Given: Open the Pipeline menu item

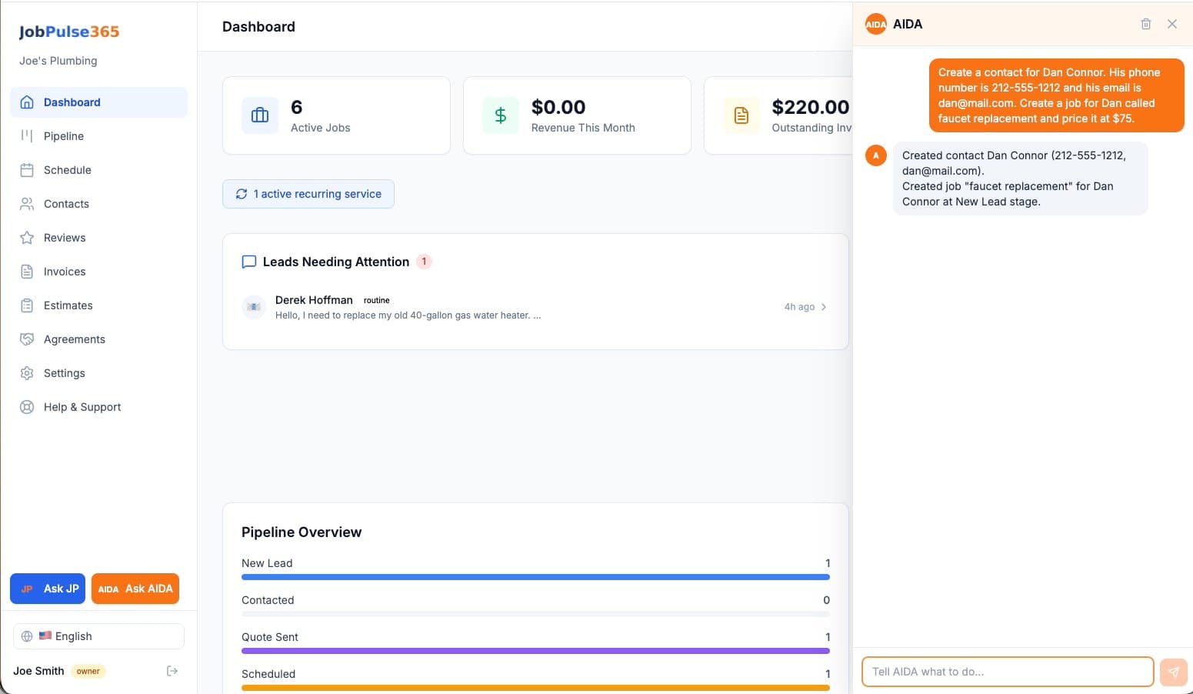Looking at the screenshot, I should 64,136.
